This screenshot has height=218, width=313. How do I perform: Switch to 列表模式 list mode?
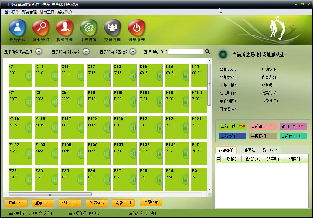[x=97, y=203]
